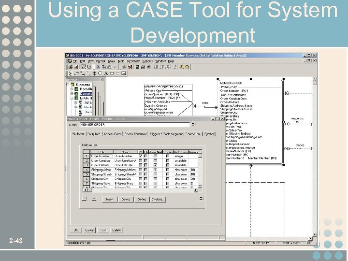Image resolution: width=348 pixels, height=261 pixels.
Task: Click the printer icon in toolbar
Action: (143, 67)
